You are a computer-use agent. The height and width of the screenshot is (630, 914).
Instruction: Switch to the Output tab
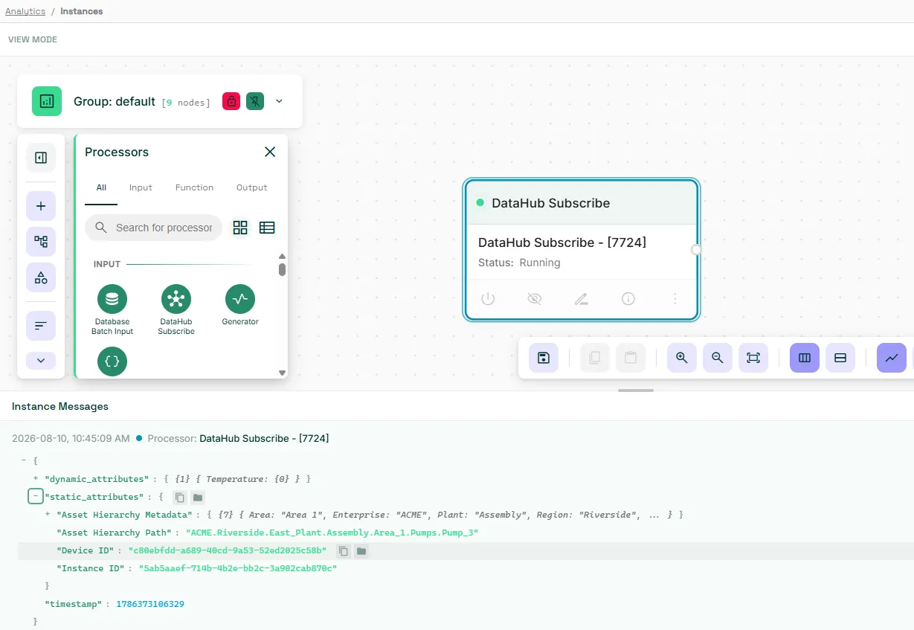[x=251, y=188]
